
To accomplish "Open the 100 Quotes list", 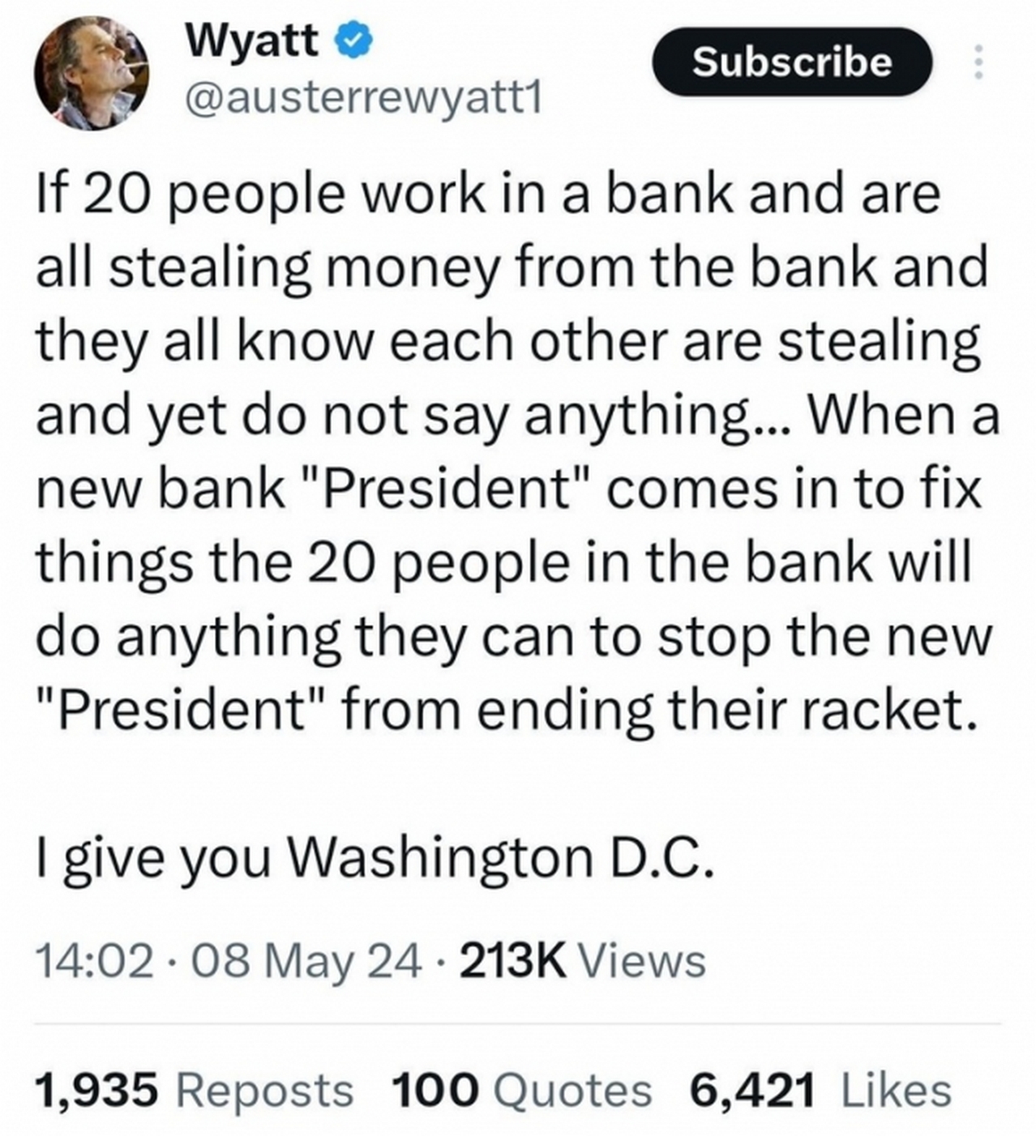I will (520, 1089).
